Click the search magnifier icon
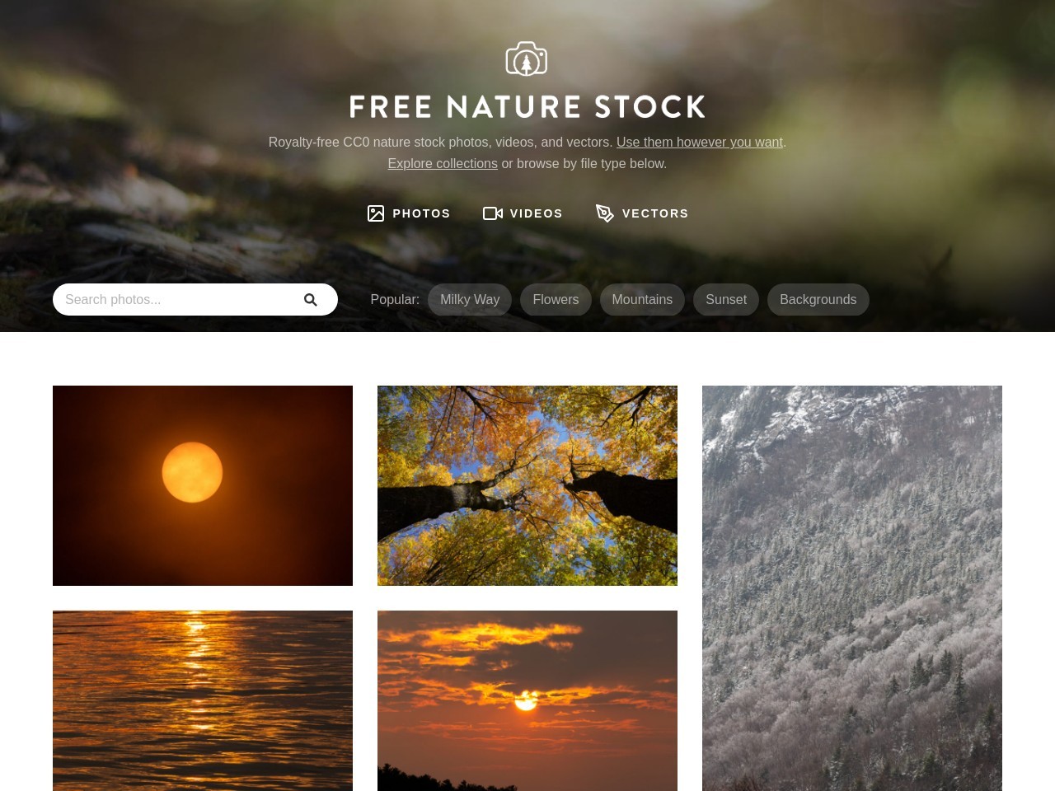The image size is (1055, 791). click(x=310, y=300)
